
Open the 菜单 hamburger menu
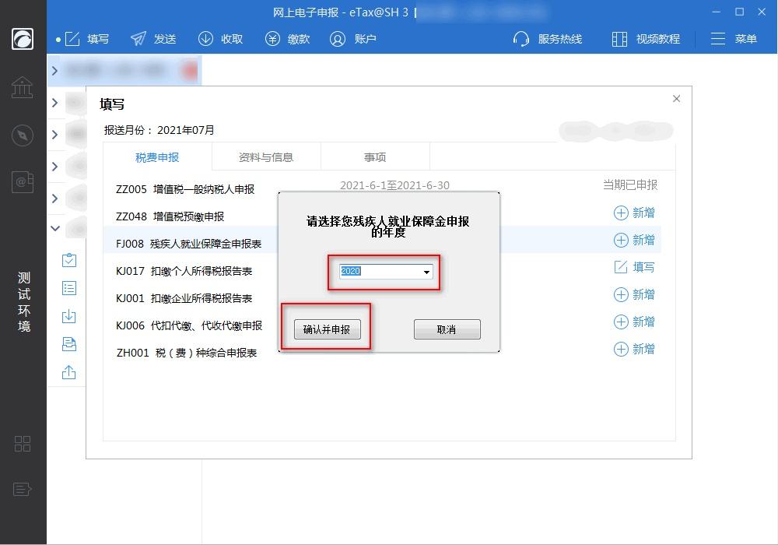point(718,39)
